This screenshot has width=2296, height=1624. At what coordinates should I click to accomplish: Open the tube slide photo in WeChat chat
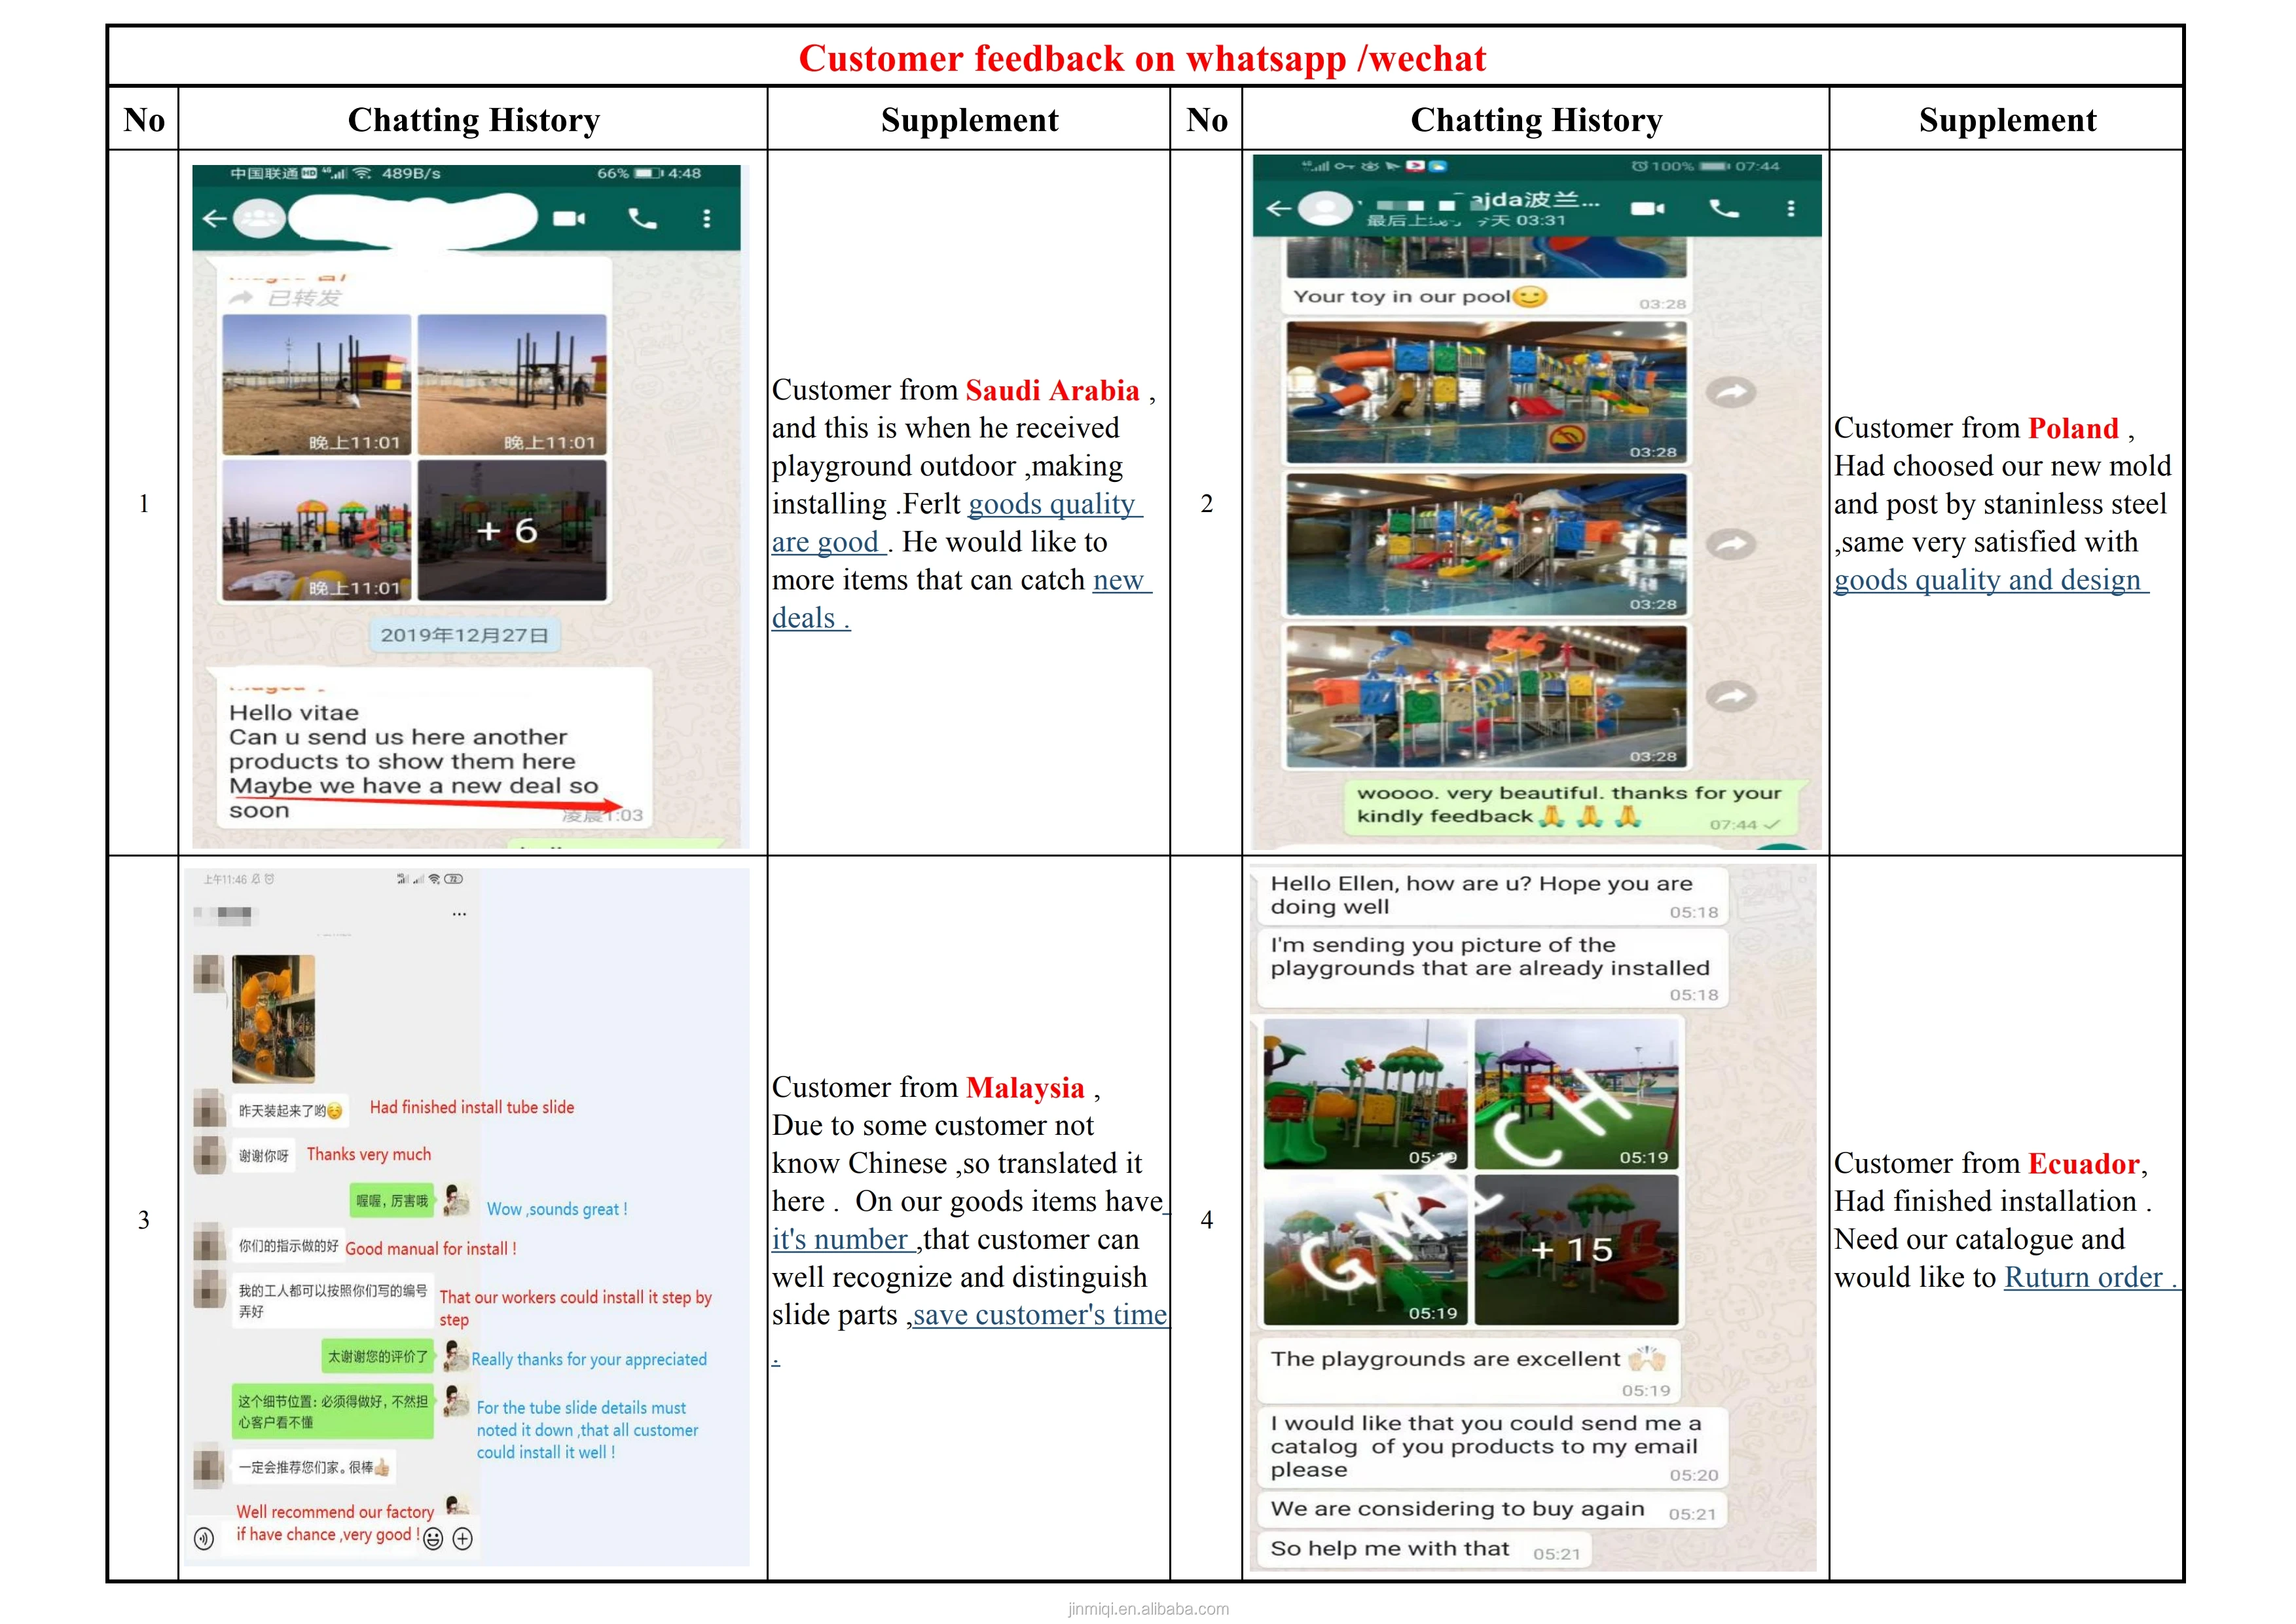pyautogui.click(x=273, y=1018)
